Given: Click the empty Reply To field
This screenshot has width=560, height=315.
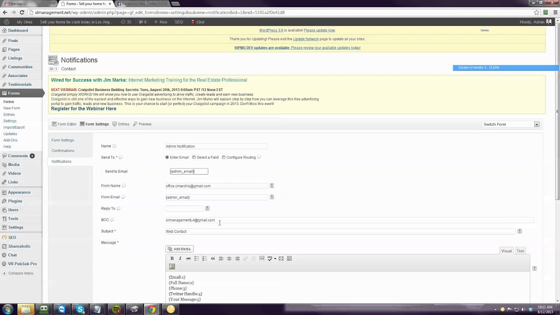Looking at the screenshot, I should point(184,208).
